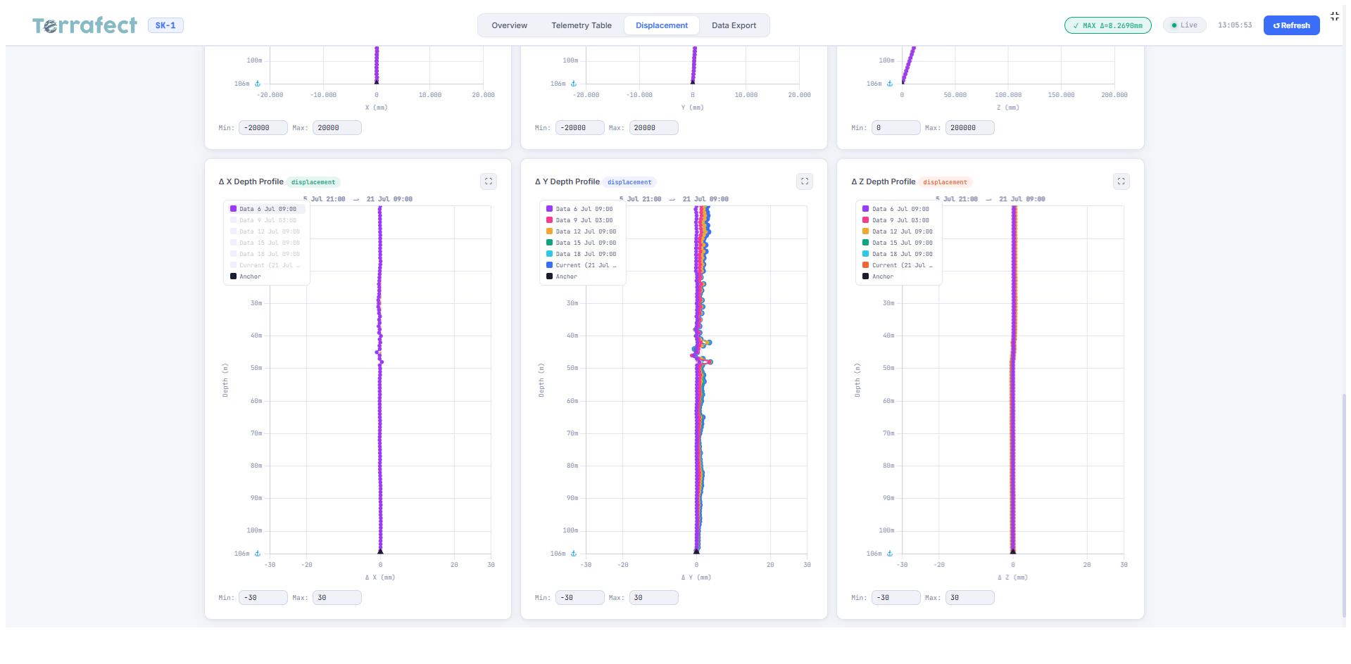Image resolution: width=1351 pixels, height=664 pixels.
Task: Click the purple Data 6 Jul swatch in Δ Y legend
Action: (550, 209)
